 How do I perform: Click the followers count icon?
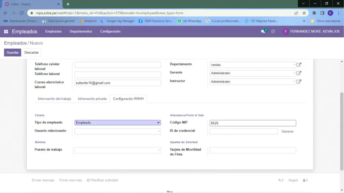(305, 180)
